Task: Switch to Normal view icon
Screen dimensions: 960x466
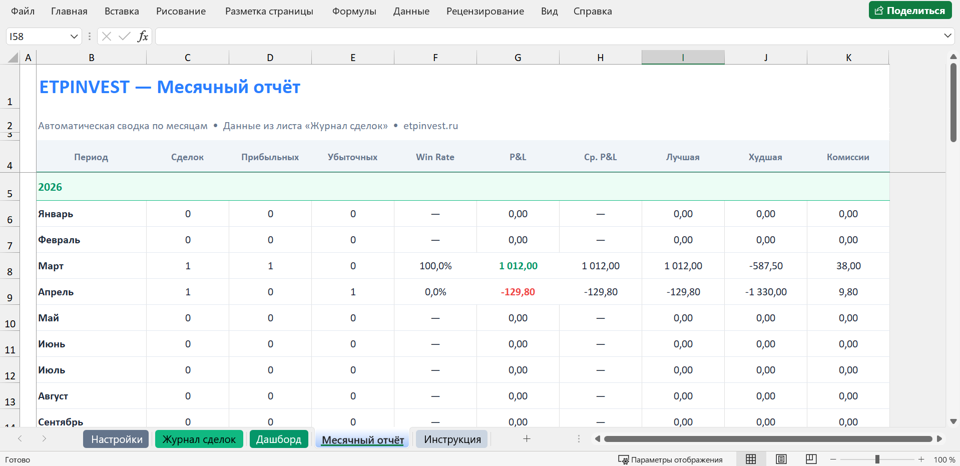Action: tap(751, 459)
